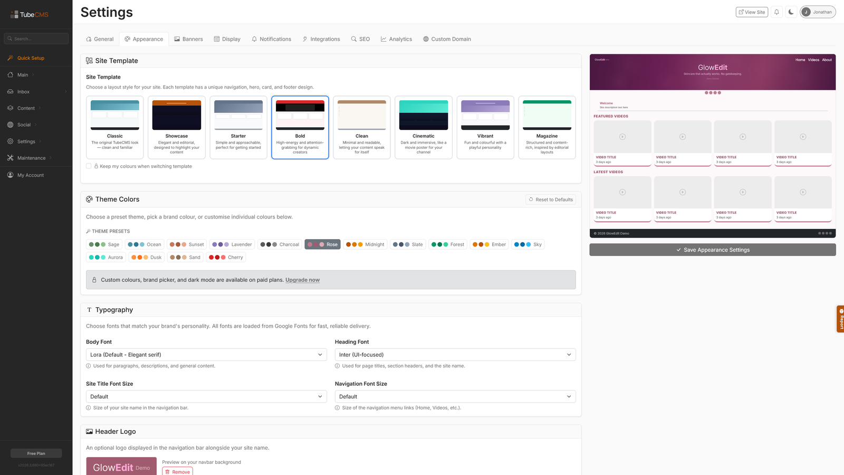The height and width of the screenshot is (475, 844).
Task: Toggle dark mode with the moon icon
Action: pos(791,12)
